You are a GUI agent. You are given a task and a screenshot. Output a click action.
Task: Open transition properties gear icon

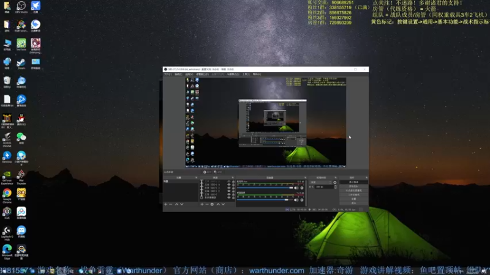335,182
